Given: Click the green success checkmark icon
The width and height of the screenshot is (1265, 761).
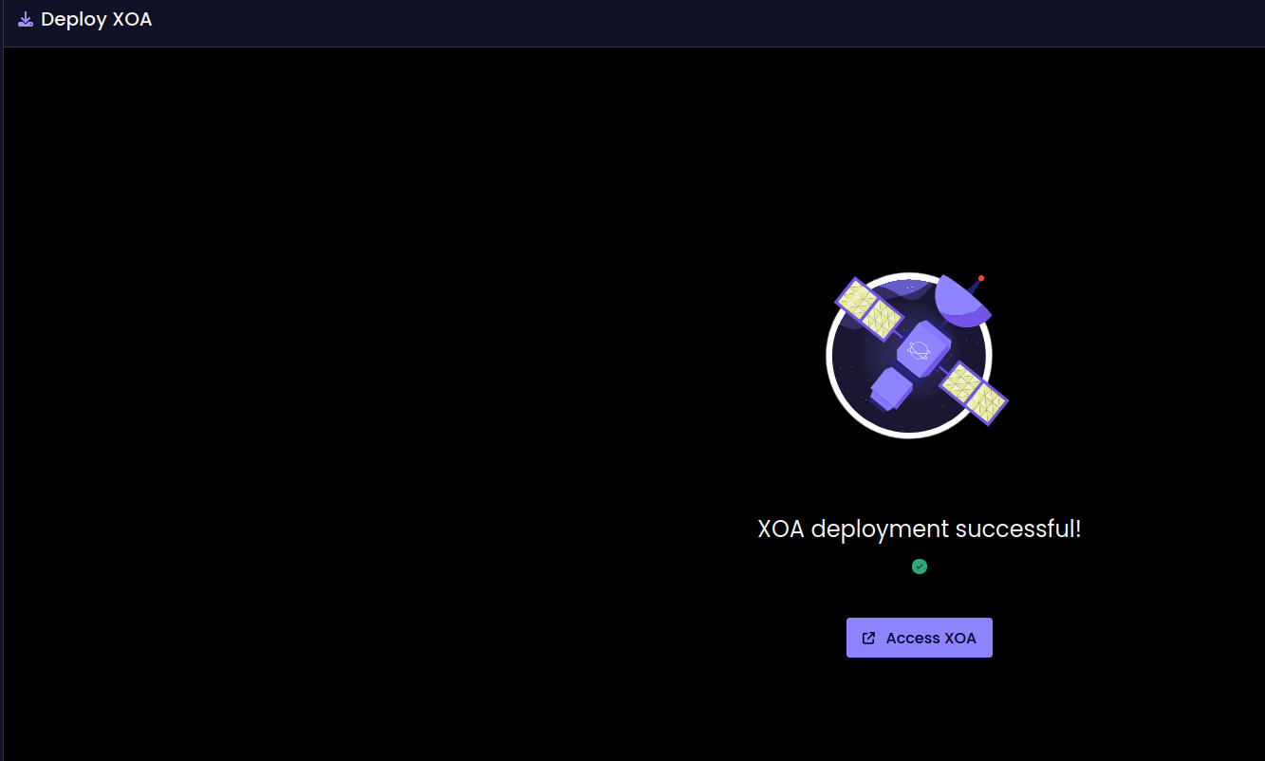Looking at the screenshot, I should point(920,566).
